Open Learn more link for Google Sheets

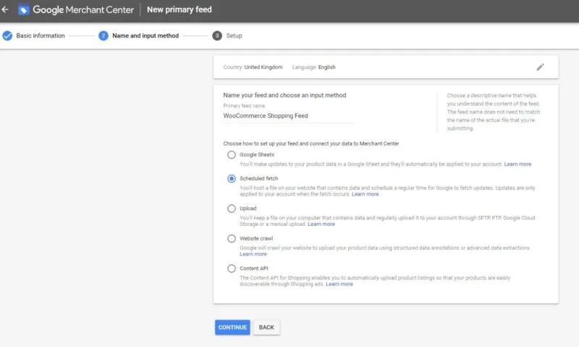(x=517, y=164)
